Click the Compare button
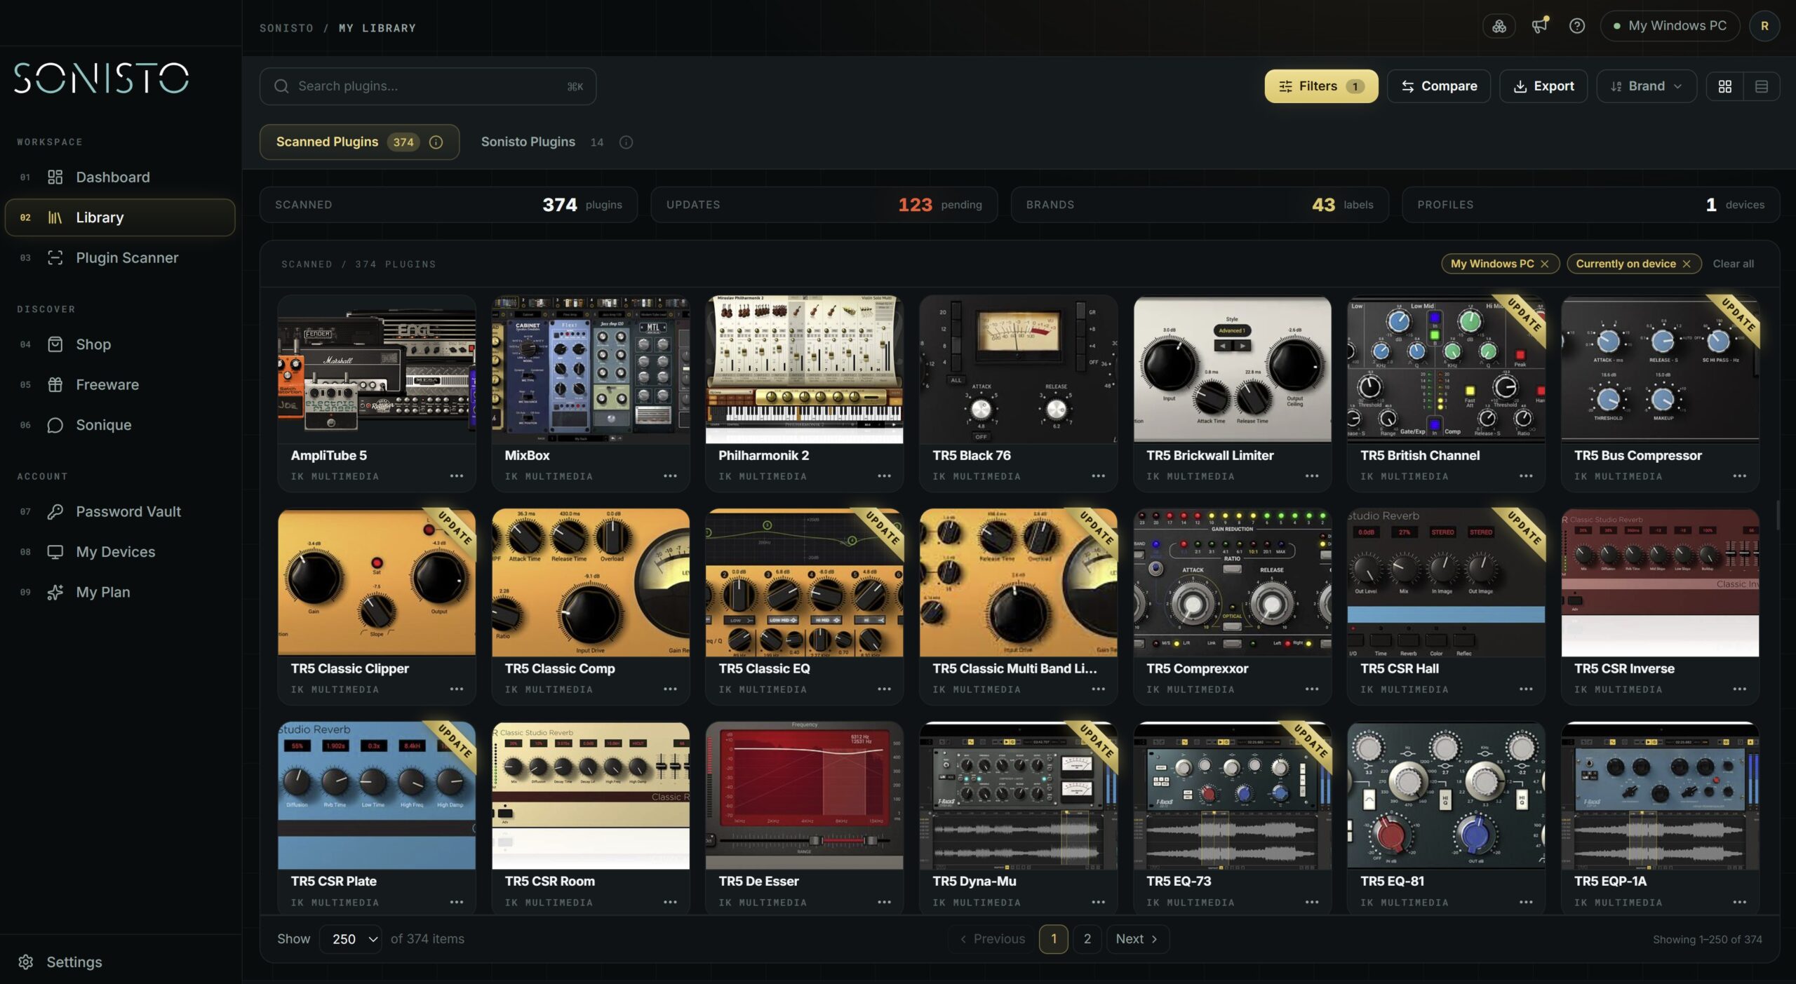This screenshot has height=984, width=1796. tap(1438, 86)
